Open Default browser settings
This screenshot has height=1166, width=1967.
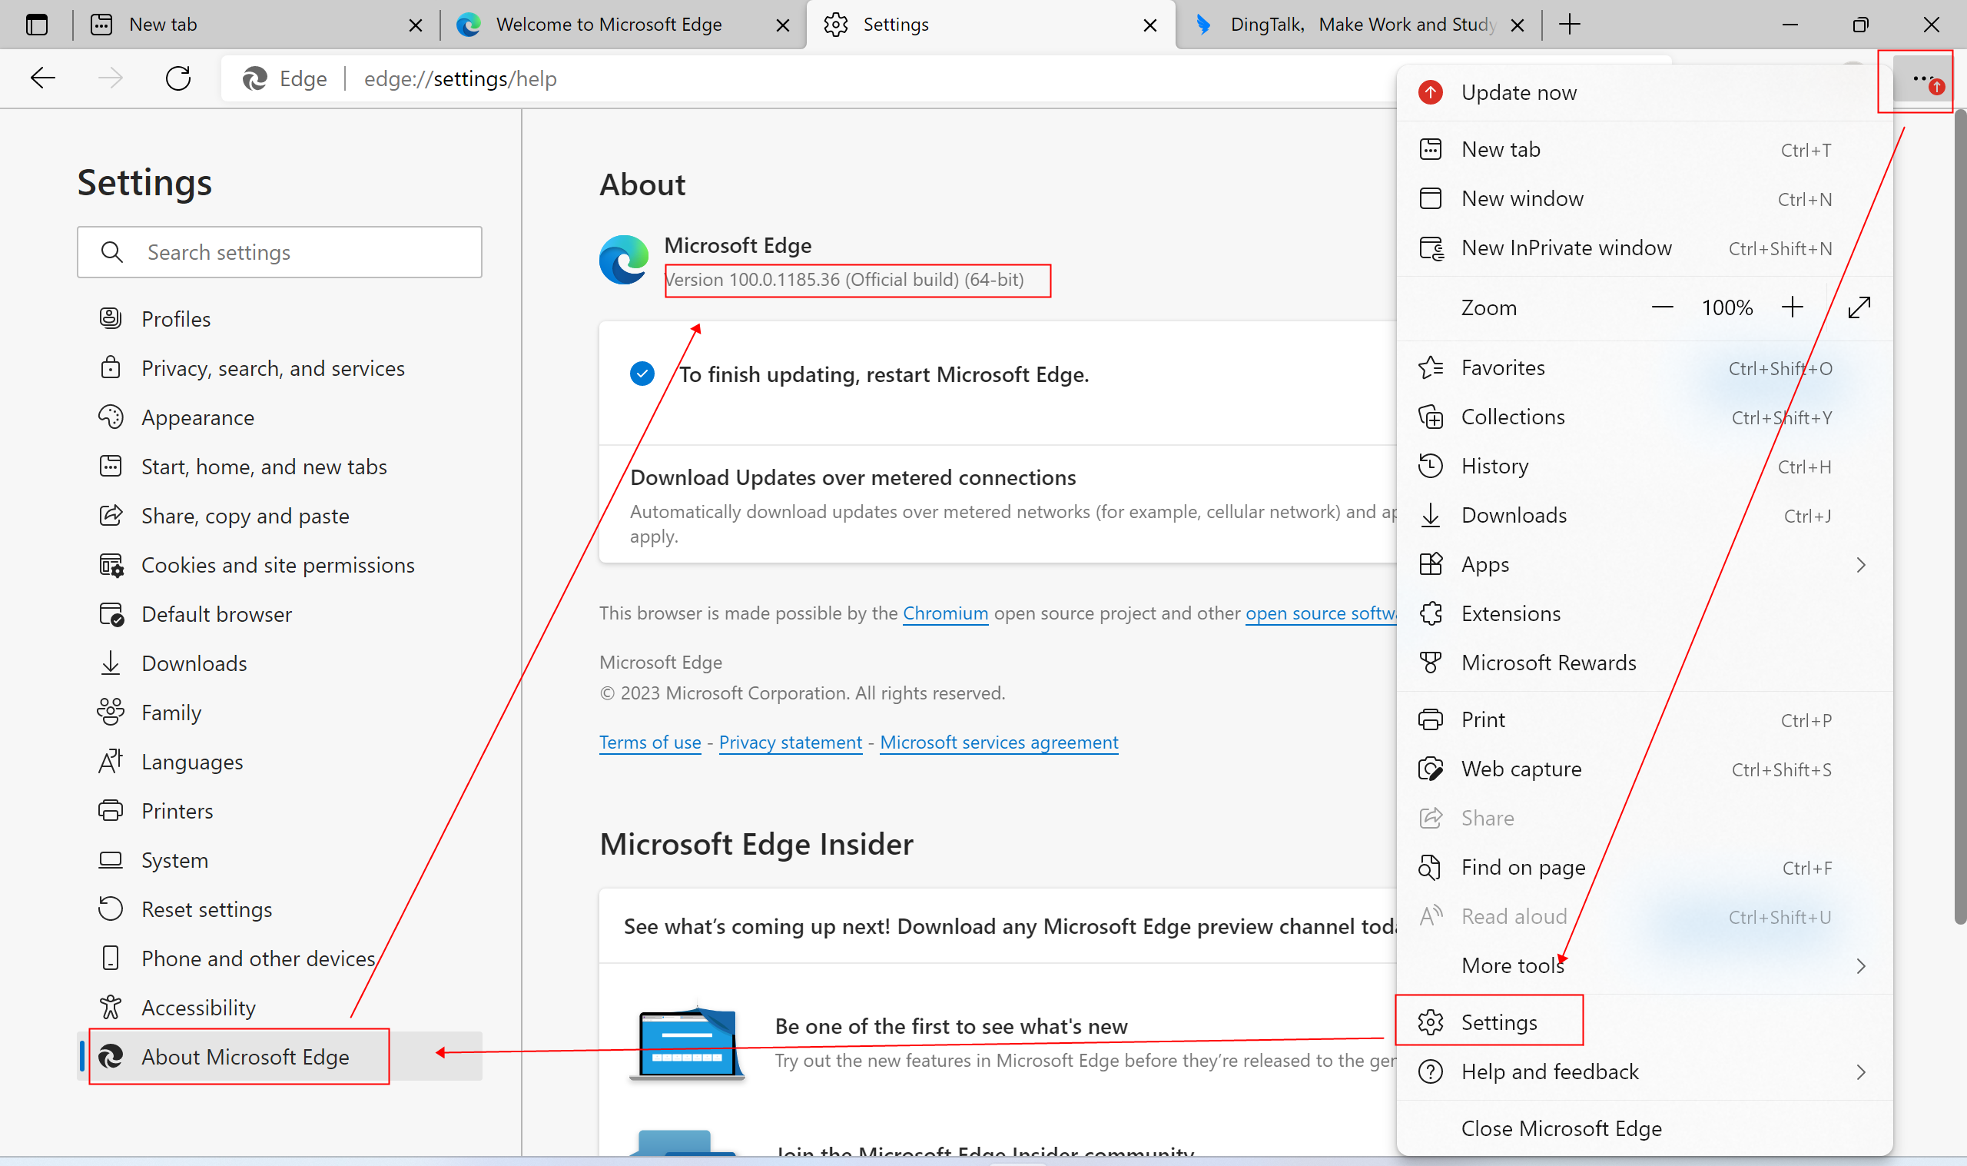point(280,613)
